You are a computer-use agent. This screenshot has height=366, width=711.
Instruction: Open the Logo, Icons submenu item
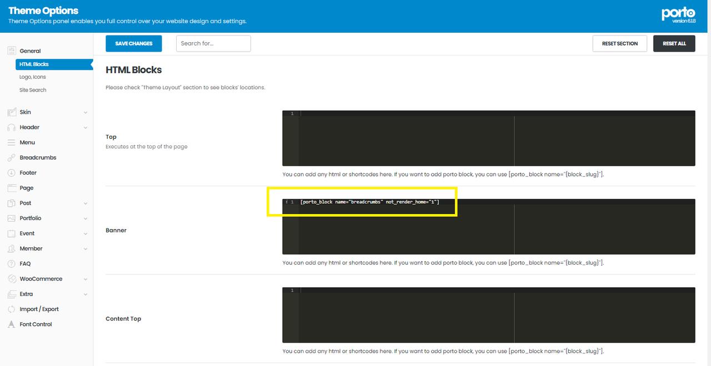click(x=33, y=77)
